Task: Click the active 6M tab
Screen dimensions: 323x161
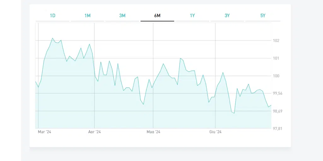Action: [x=157, y=15]
